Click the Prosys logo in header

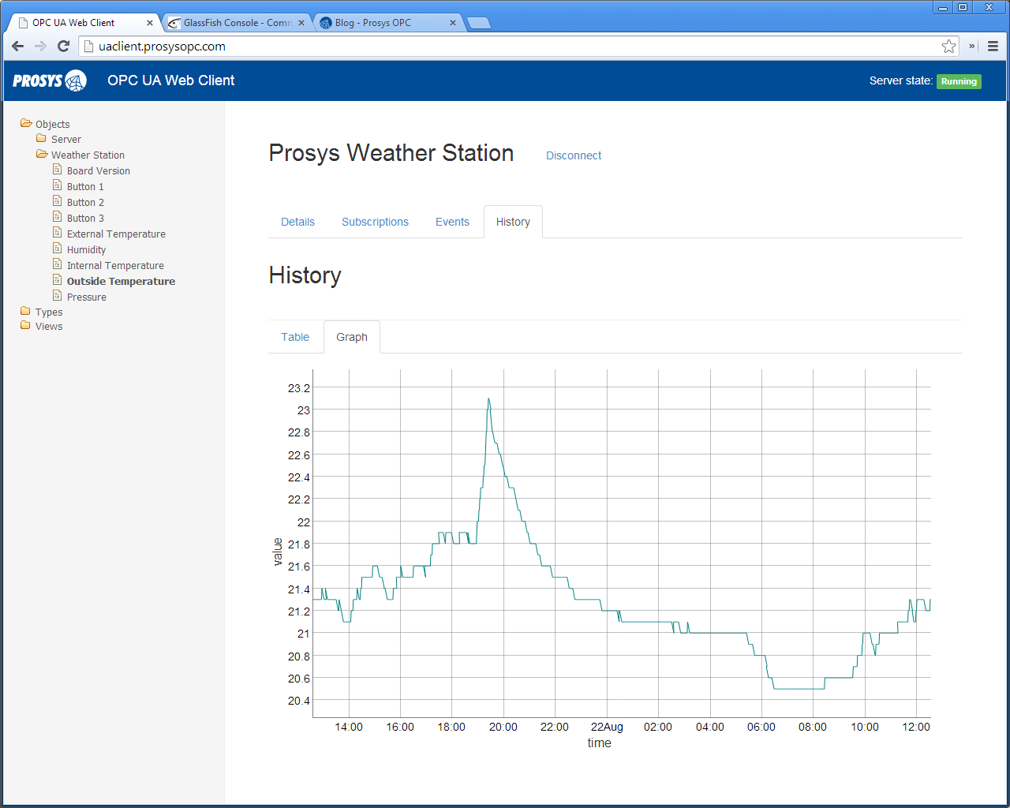point(50,80)
